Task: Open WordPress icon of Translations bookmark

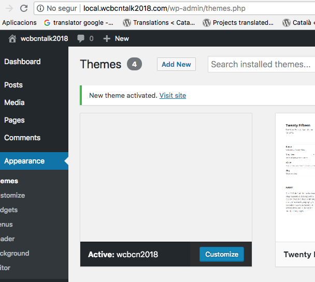Action: (127, 23)
